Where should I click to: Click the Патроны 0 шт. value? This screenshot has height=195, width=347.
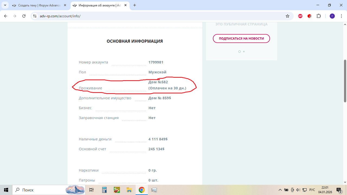click(x=153, y=180)
